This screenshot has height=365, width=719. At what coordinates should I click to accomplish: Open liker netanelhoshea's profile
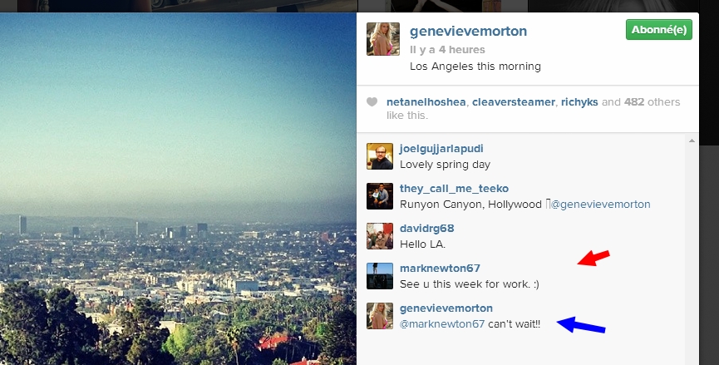426,101
